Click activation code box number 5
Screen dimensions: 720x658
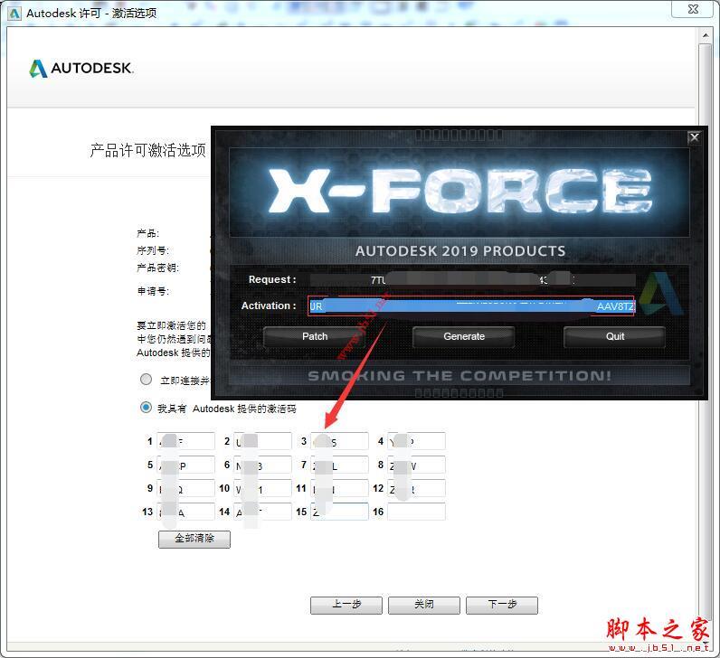coord(186,465)
